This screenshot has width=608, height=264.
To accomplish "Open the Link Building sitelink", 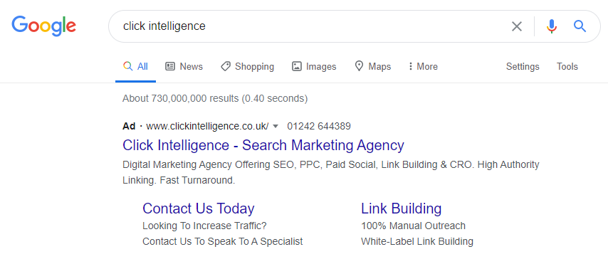I will pos(402,208).
